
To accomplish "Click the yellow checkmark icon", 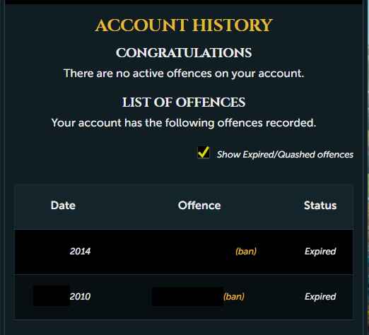I will pyautogui.click(x=204, y=152).
